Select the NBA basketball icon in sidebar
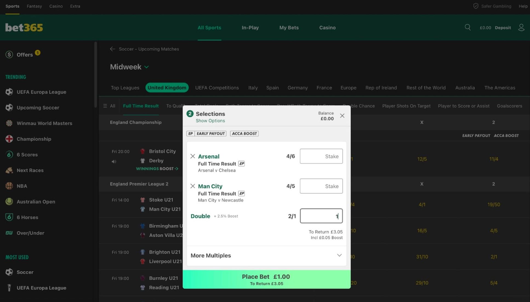 tap(9, 186)
